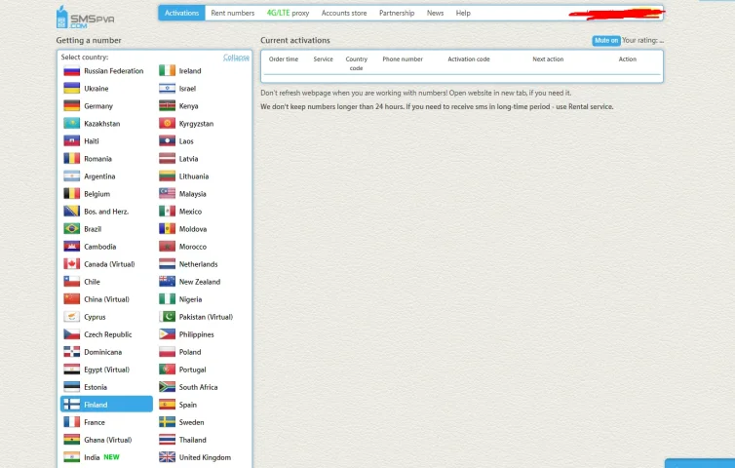Click the Russian Federation flag icon

point(72,71)
